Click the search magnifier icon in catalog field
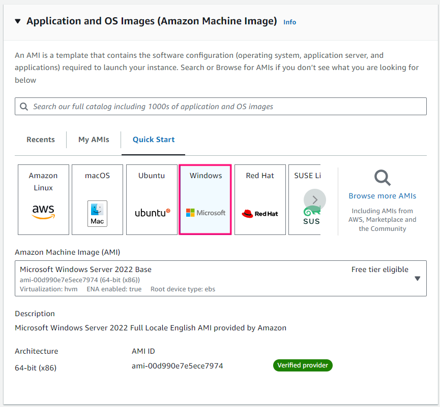This screenshot has width=440, height=407. 24,107
